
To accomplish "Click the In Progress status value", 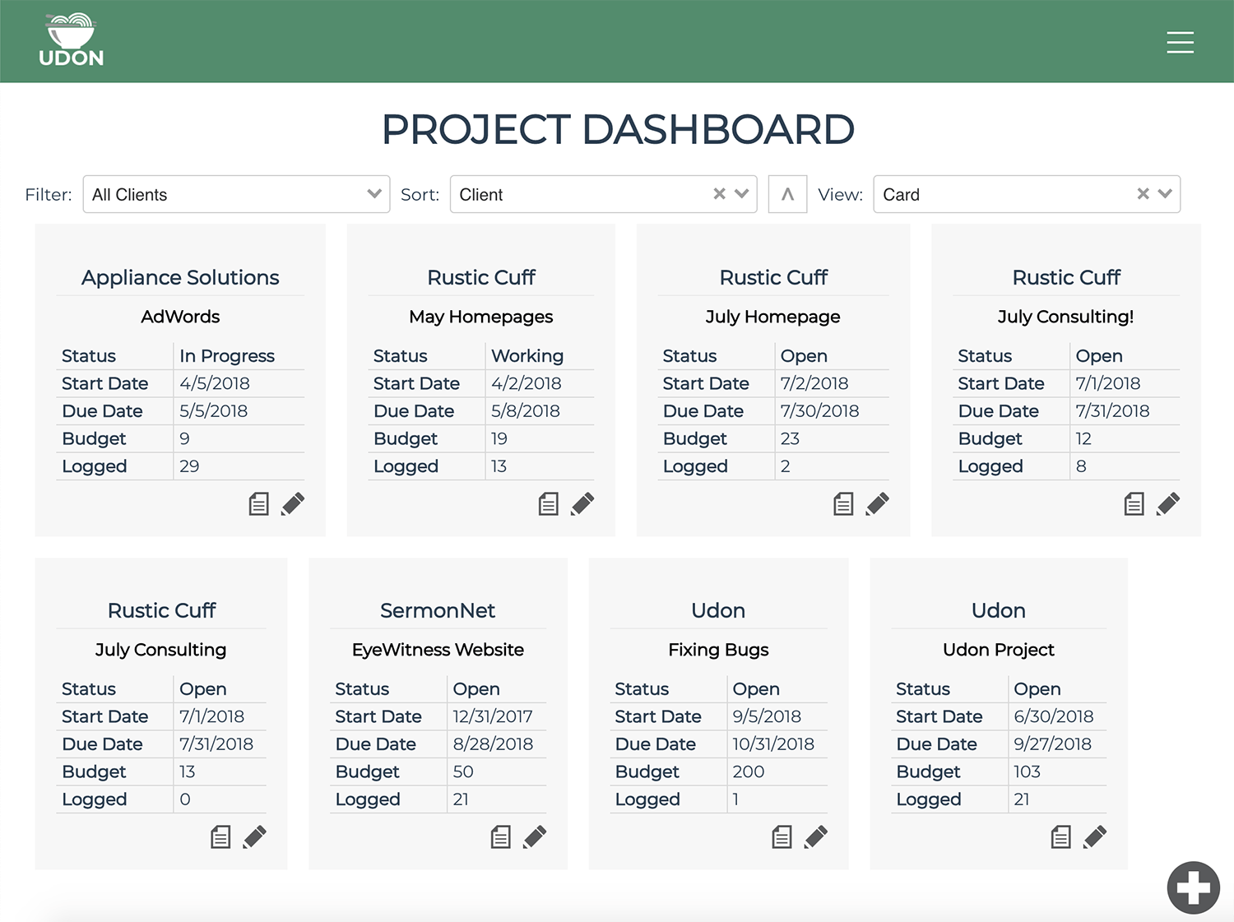I will tap(227, 356).
